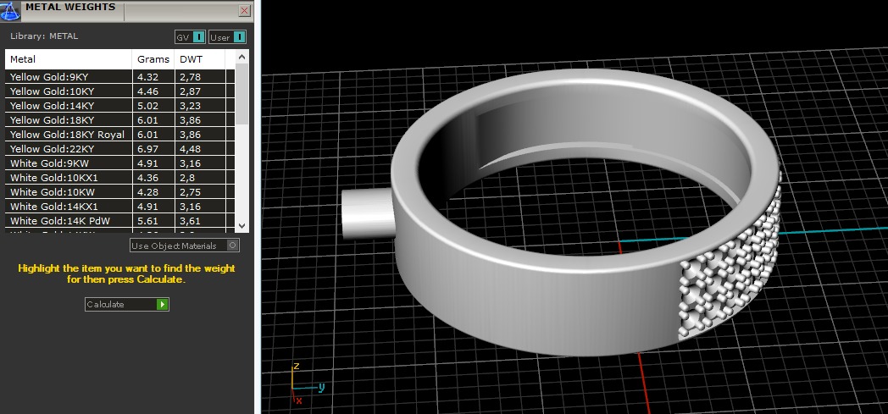Screen dimensions: 888x414
Task: Select the White Gold:14K PdW row
Action: tap(119, 221)
